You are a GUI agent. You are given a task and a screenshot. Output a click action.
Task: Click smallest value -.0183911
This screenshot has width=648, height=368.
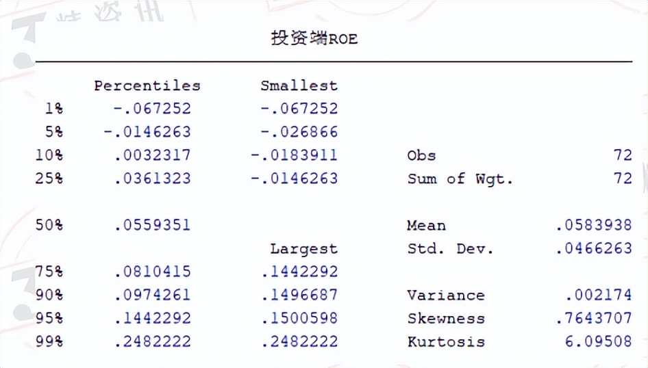(x=295, y=155)
